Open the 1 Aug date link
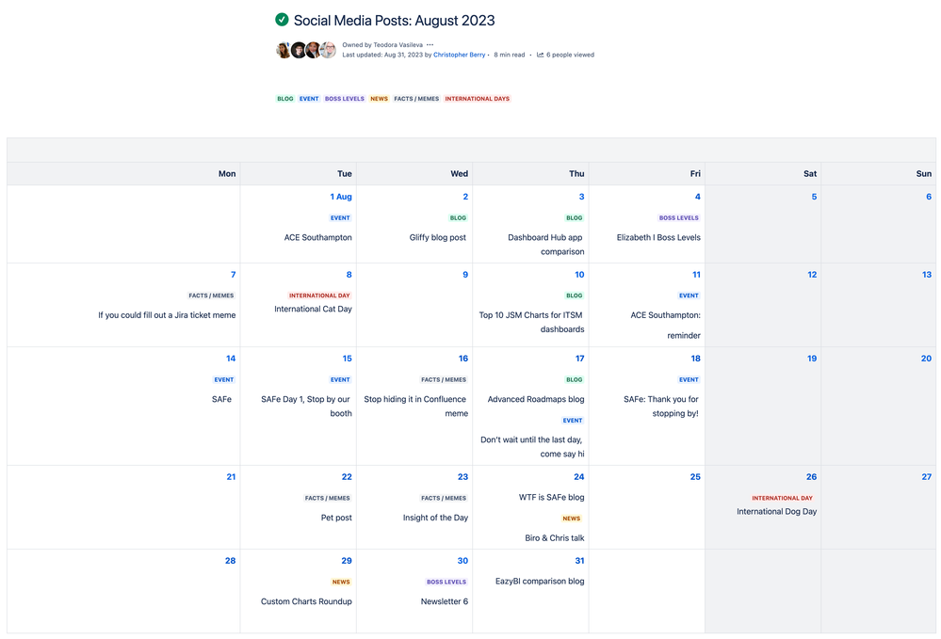Viewport: 941px width, 639px height. point(341,196)
